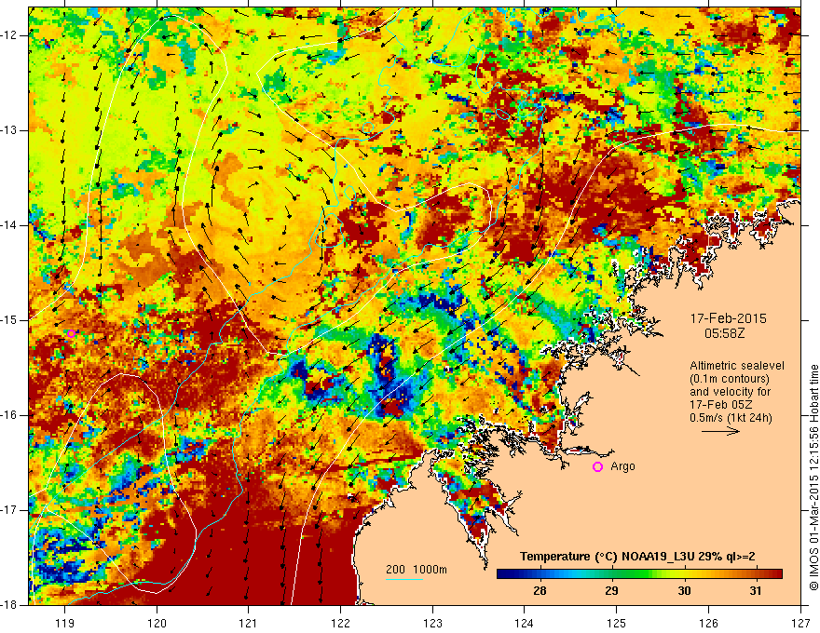Click the 'and velocity for' caption line
The width and height of the screenshot is (820, 633).
730,392
